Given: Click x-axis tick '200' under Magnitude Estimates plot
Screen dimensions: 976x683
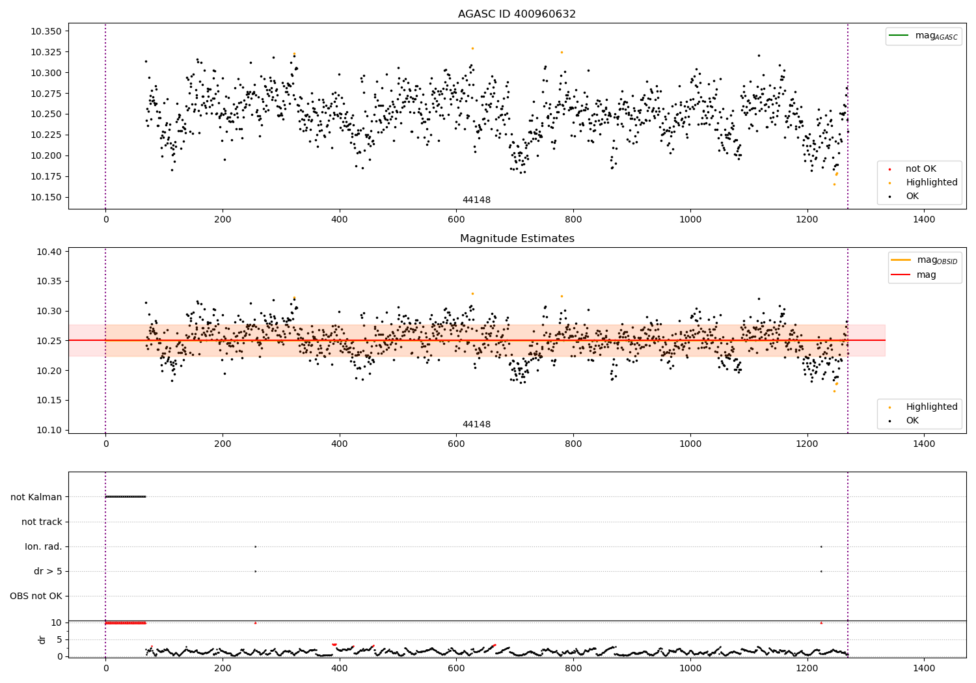Looking at the screenshot, I should pos(223,444).
